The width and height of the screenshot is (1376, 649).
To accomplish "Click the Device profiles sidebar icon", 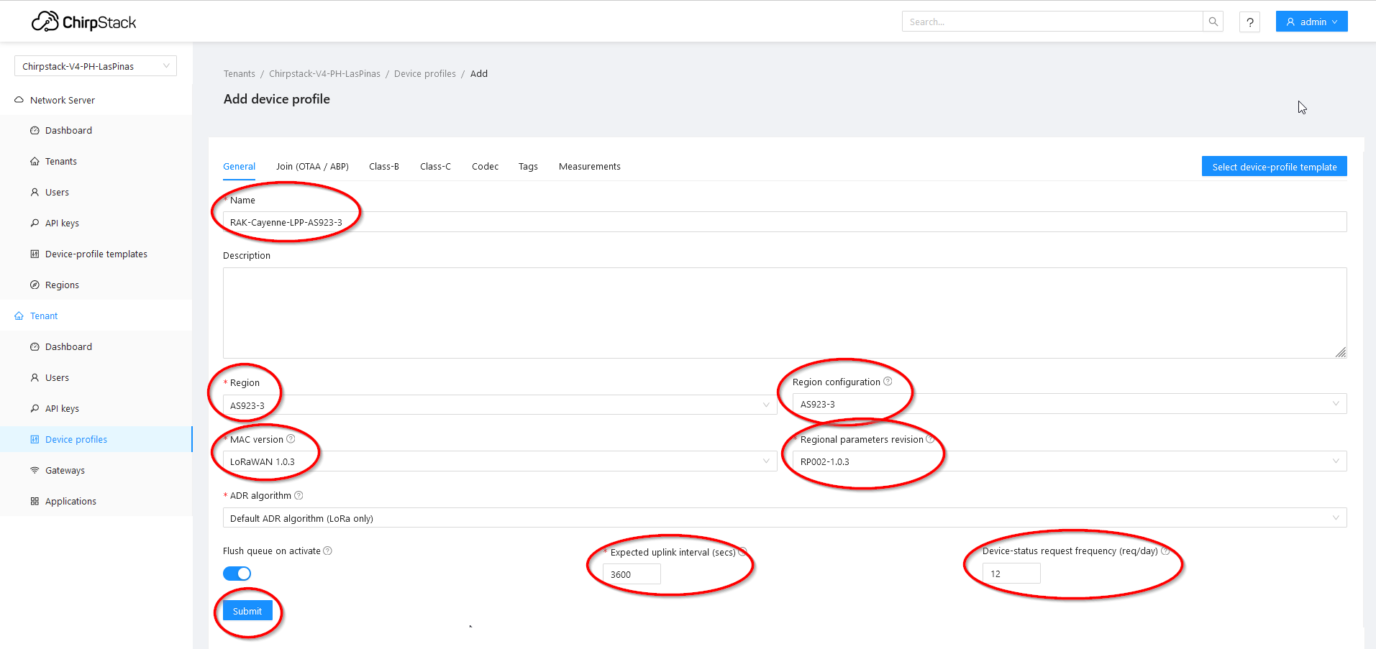I will (35, 439).
